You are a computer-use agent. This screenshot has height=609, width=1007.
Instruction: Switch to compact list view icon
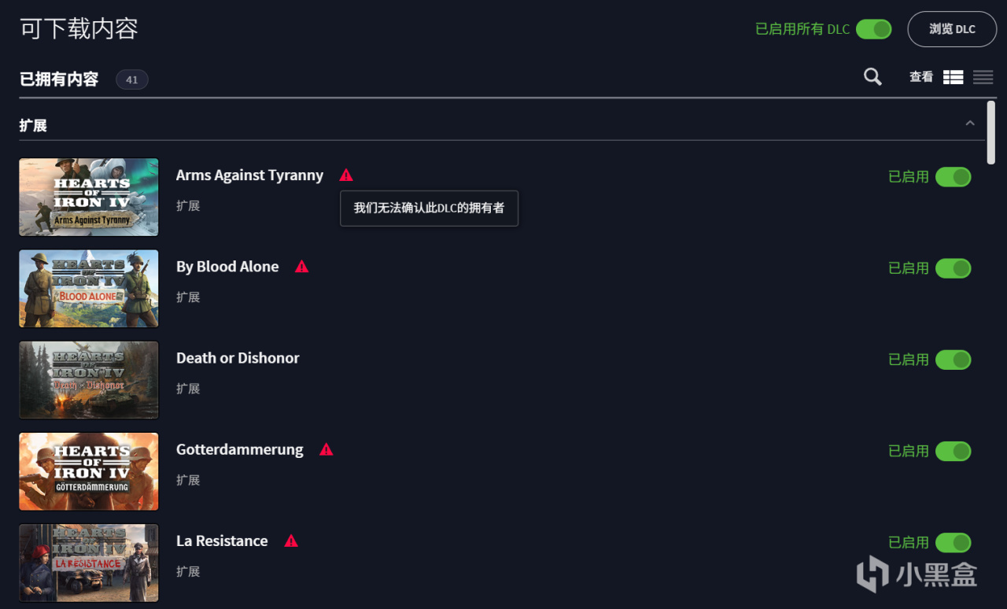tap(983, 76)
